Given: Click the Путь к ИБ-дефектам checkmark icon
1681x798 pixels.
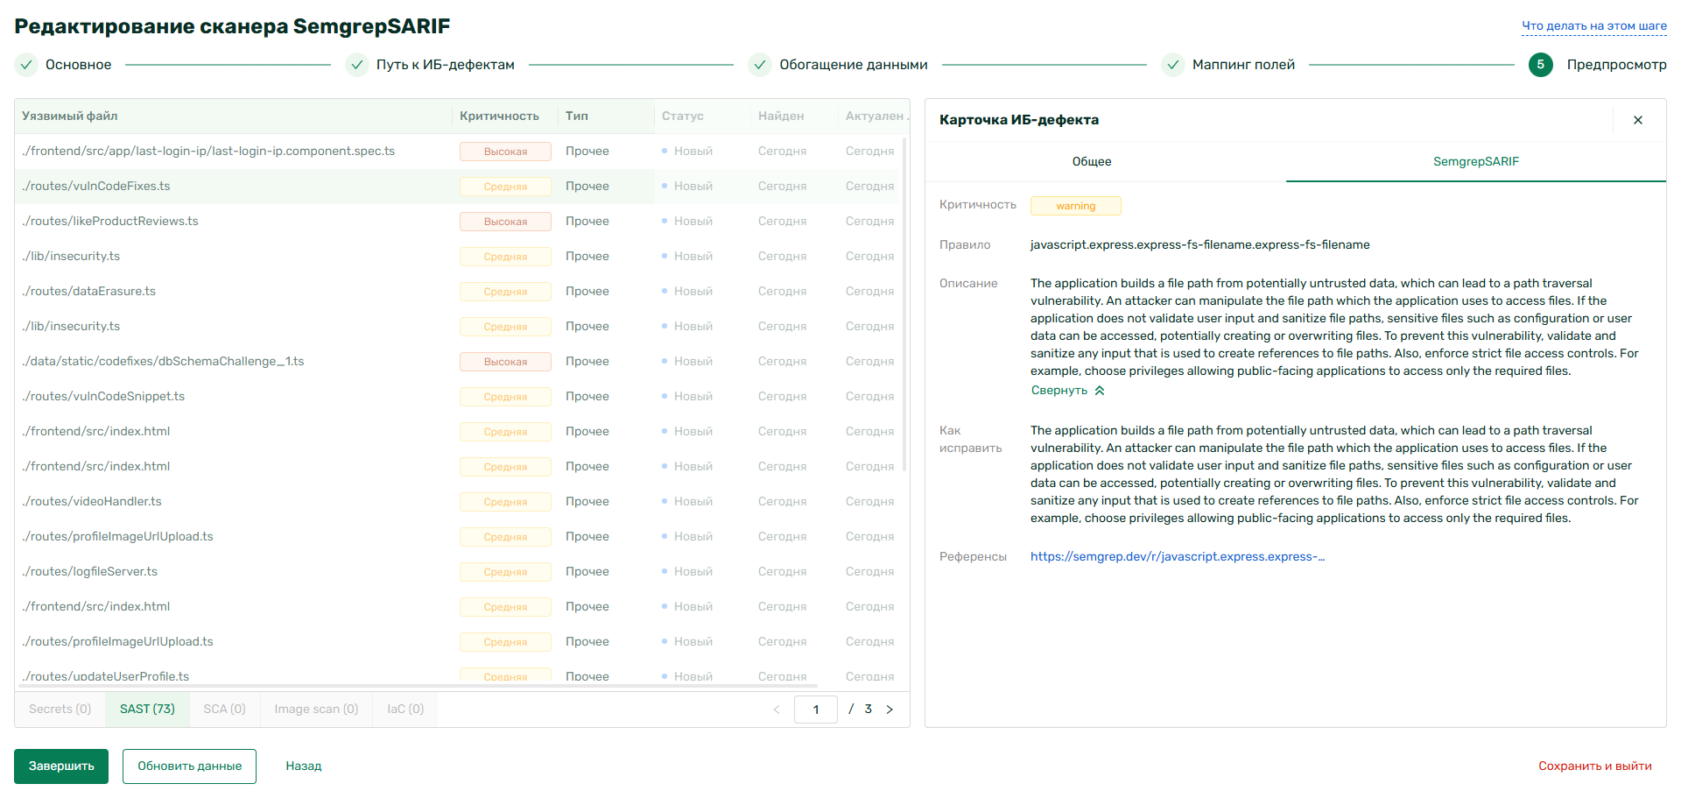Looking at the screenshot, I should [x=357, y=65].
